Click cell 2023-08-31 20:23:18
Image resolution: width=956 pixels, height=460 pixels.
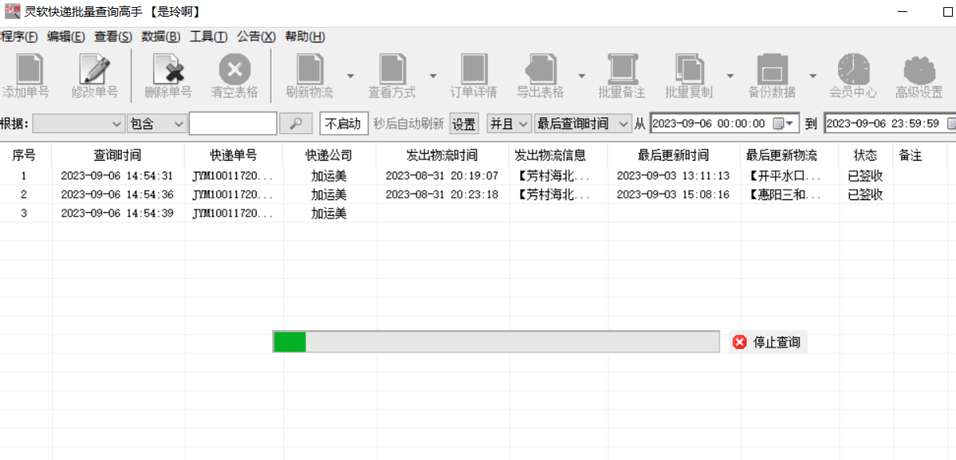(x=442, y=195)
